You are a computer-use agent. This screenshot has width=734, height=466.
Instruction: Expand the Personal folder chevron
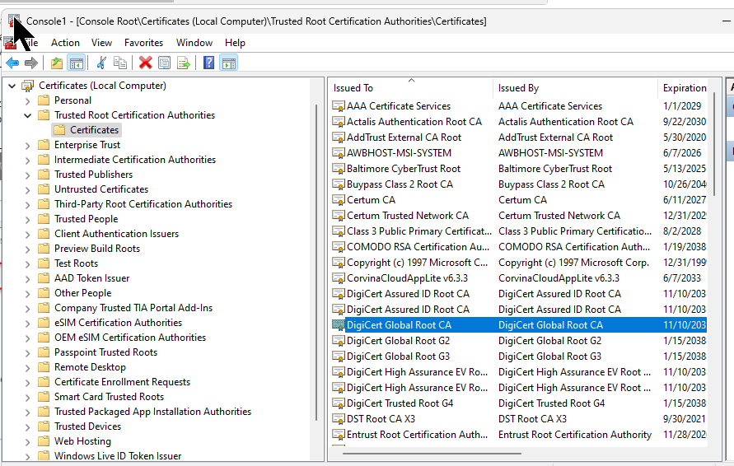pyautogui.click(x=28, y=101)
